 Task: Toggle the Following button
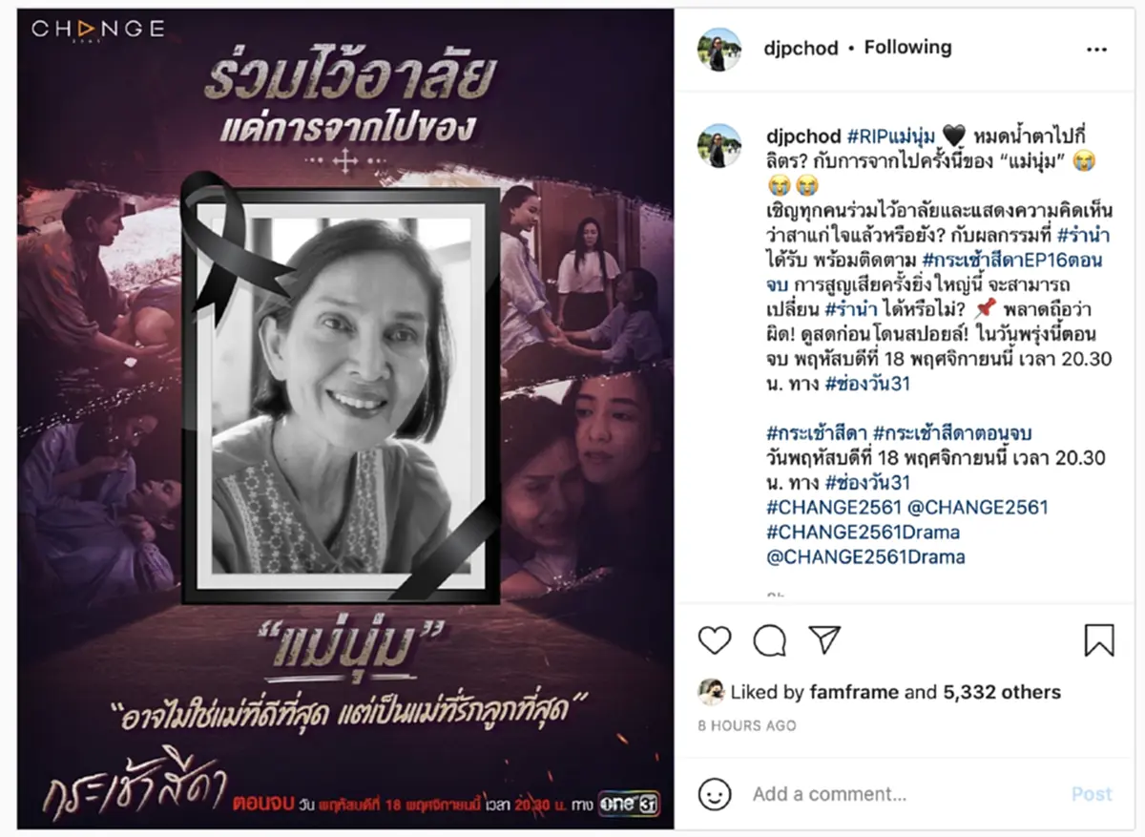(907, 48)
